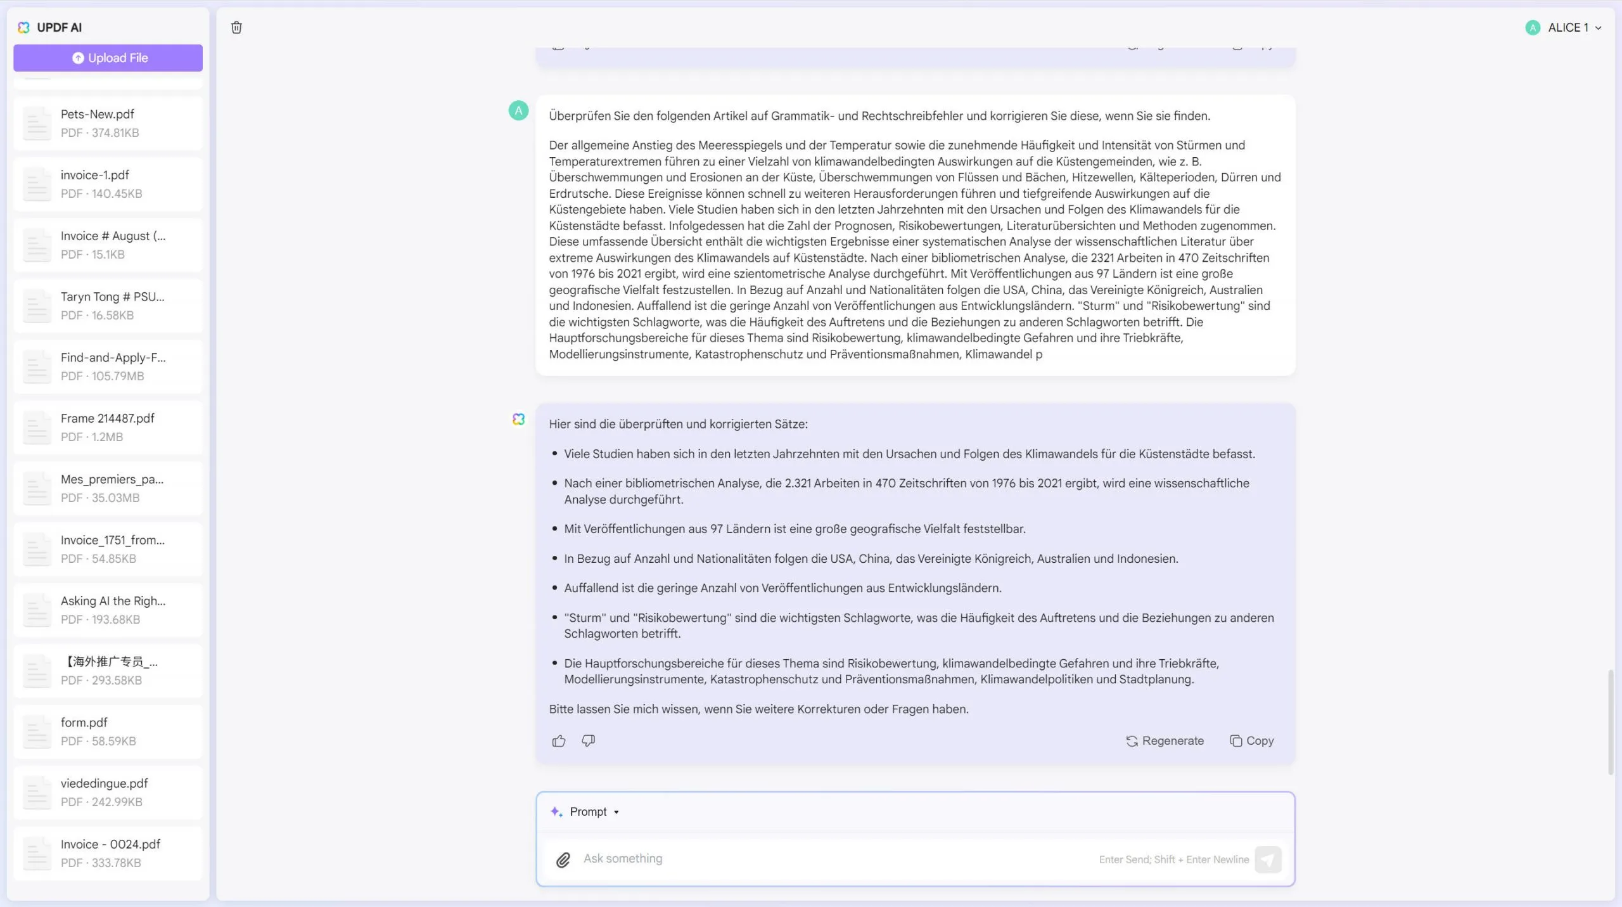Select Frame 214487.pdf from sidebar
1622x907 pixels.
(107, 427)
